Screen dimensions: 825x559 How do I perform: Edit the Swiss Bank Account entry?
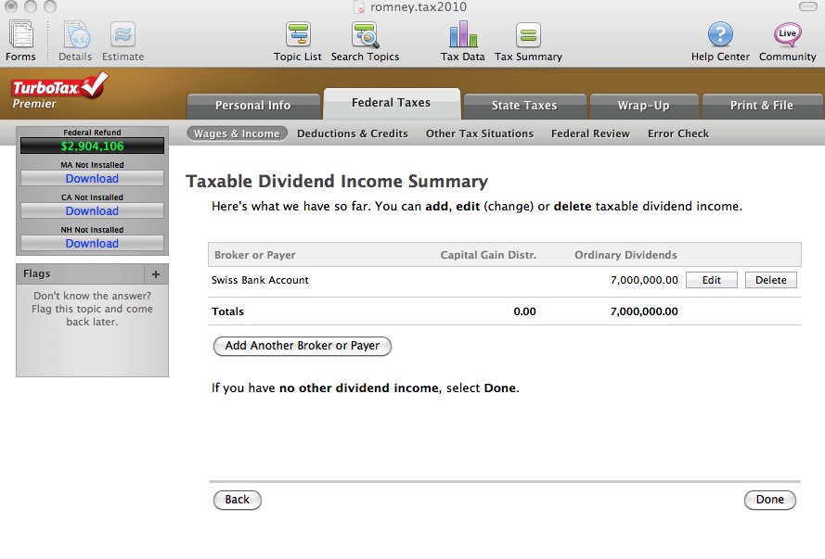coord(712,280)
